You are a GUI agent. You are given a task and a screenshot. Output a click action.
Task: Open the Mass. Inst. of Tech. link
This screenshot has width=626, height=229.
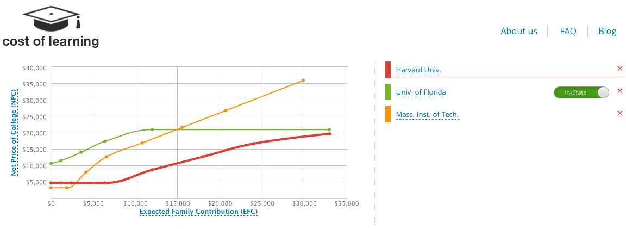pyautogui.click(x=427, y=115)
